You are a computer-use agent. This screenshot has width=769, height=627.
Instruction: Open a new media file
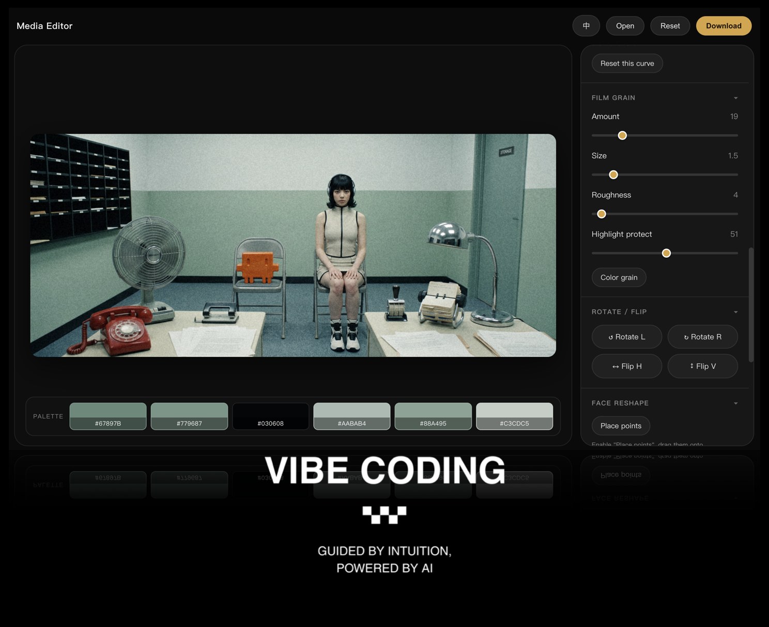click(625, 26)
